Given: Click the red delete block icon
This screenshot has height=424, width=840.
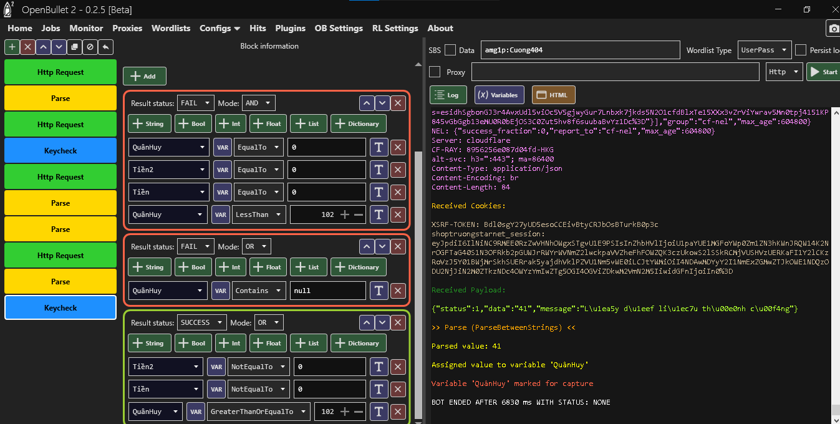Looking at the screenshot, I should pyautogui.click(x=27, y=47).
